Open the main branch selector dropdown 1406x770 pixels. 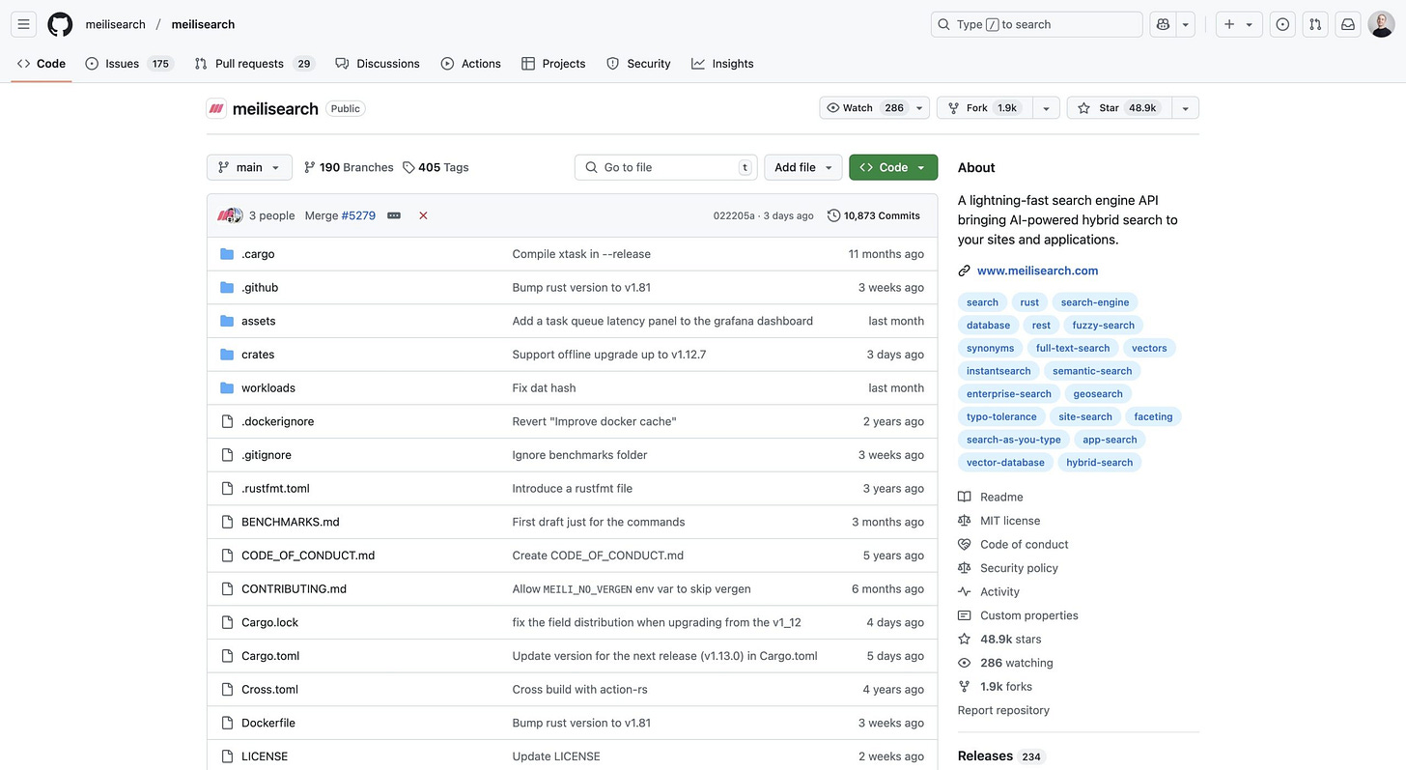[x=249, y=167]
